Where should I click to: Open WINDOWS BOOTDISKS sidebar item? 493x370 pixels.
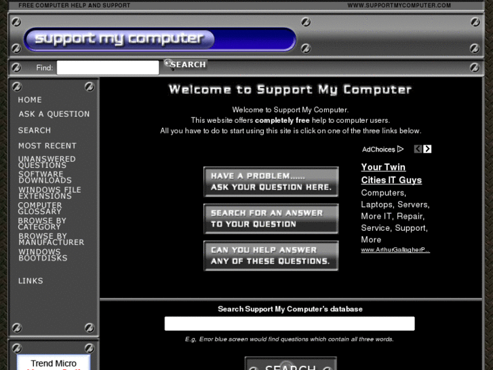coord(43,255)
